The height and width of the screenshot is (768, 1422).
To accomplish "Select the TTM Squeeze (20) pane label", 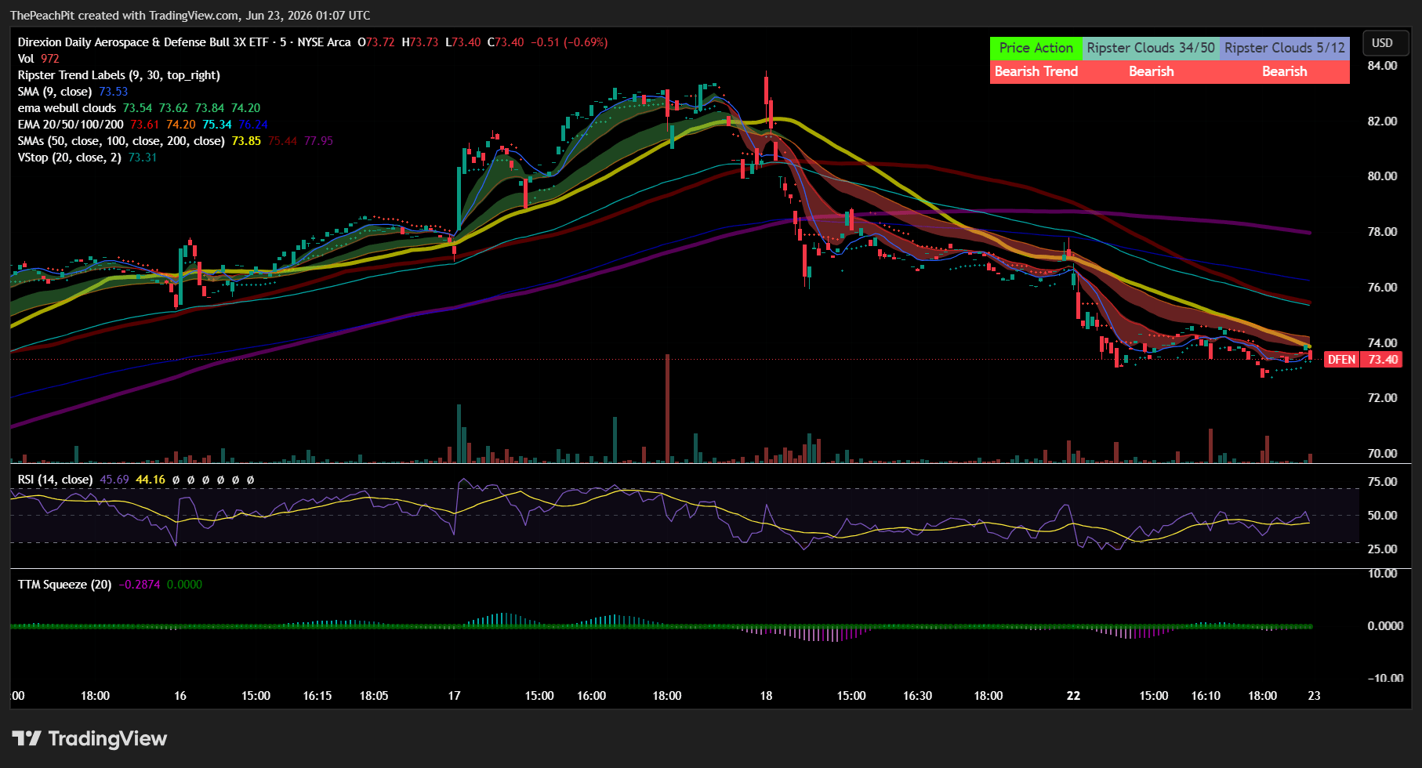I will [x=65, y=585].
